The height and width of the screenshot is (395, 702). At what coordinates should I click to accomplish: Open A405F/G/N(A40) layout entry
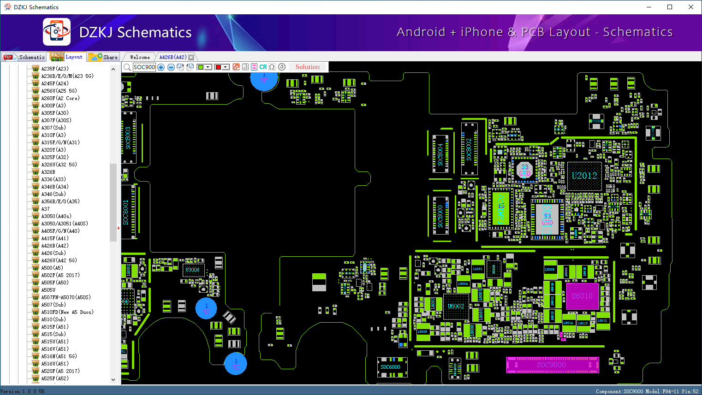coord(60,231)
